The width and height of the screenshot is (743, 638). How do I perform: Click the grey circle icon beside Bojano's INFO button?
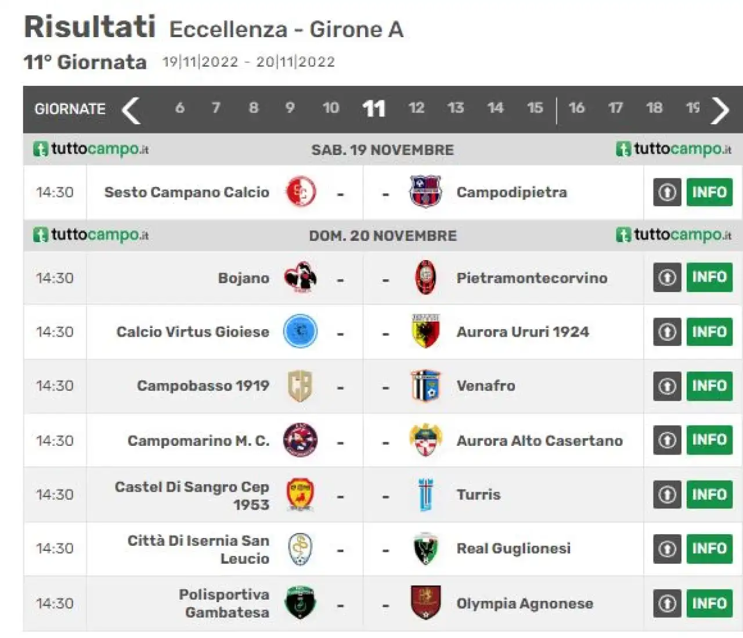pos(667,277)
